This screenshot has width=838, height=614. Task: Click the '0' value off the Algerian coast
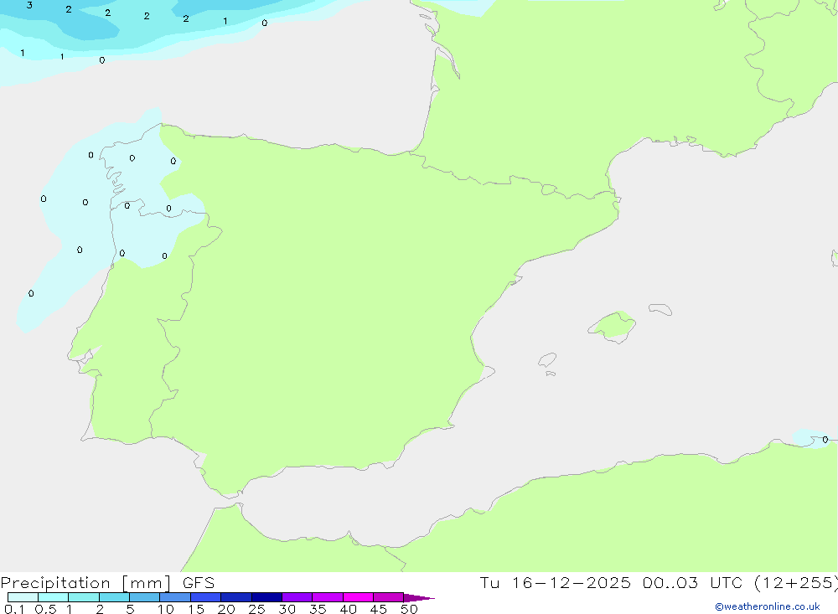[825, 440]
